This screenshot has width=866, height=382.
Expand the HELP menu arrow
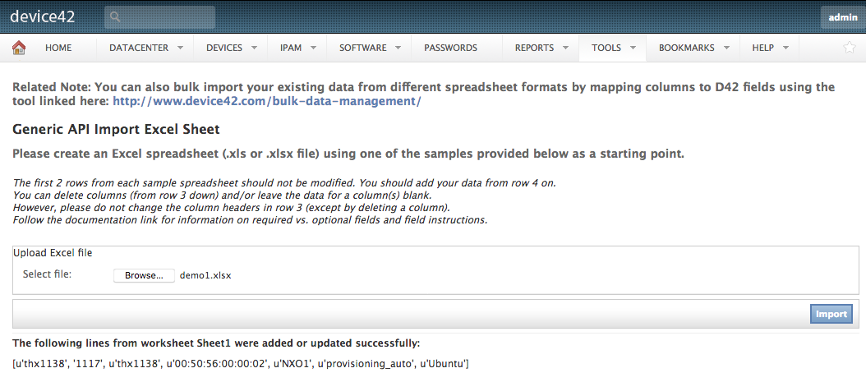tap(785, 48)
